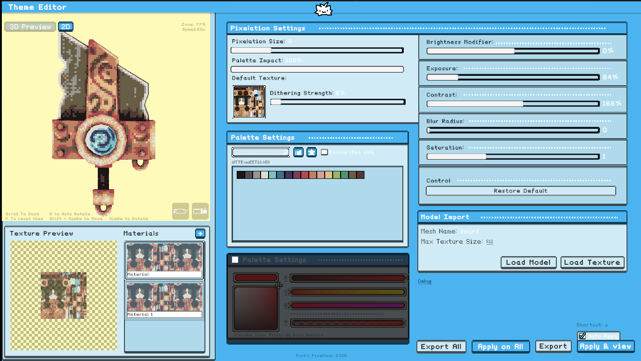Viewport: 641px width, 361px height.
Task: Click the Exposure slider
Action: (513, 77)
